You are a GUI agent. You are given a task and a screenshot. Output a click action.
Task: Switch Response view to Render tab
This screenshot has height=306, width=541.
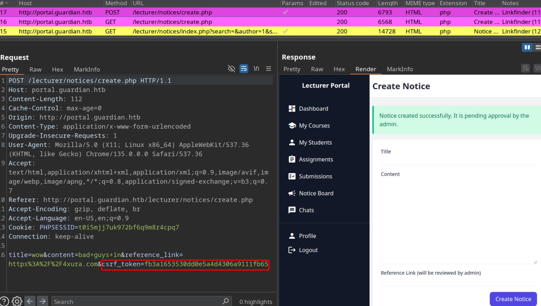pyautogui.click(x=366, y=69)
